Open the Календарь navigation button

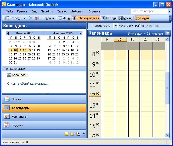[x=44, y=108]
